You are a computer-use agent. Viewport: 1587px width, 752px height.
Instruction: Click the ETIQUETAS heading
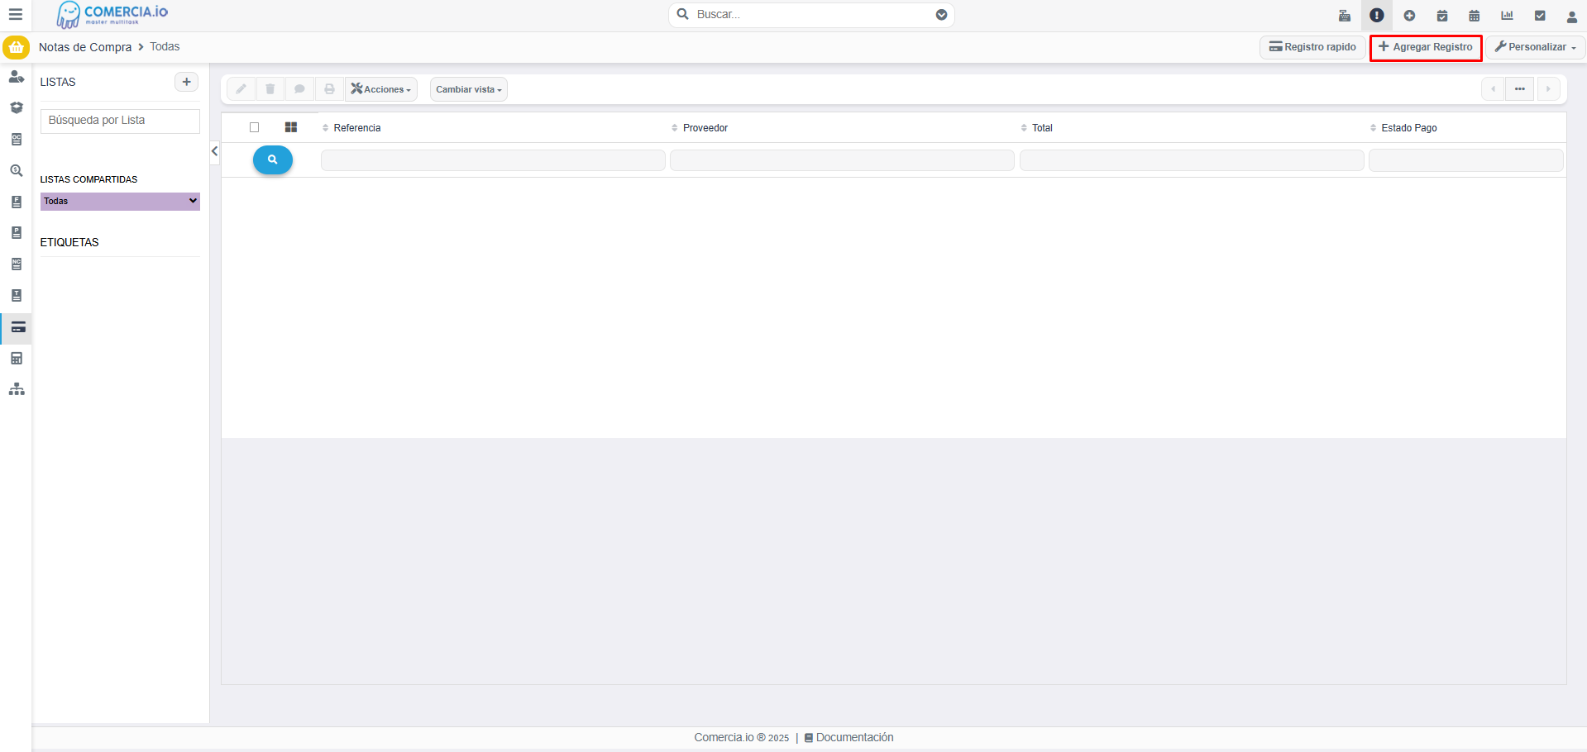point(69,242)
